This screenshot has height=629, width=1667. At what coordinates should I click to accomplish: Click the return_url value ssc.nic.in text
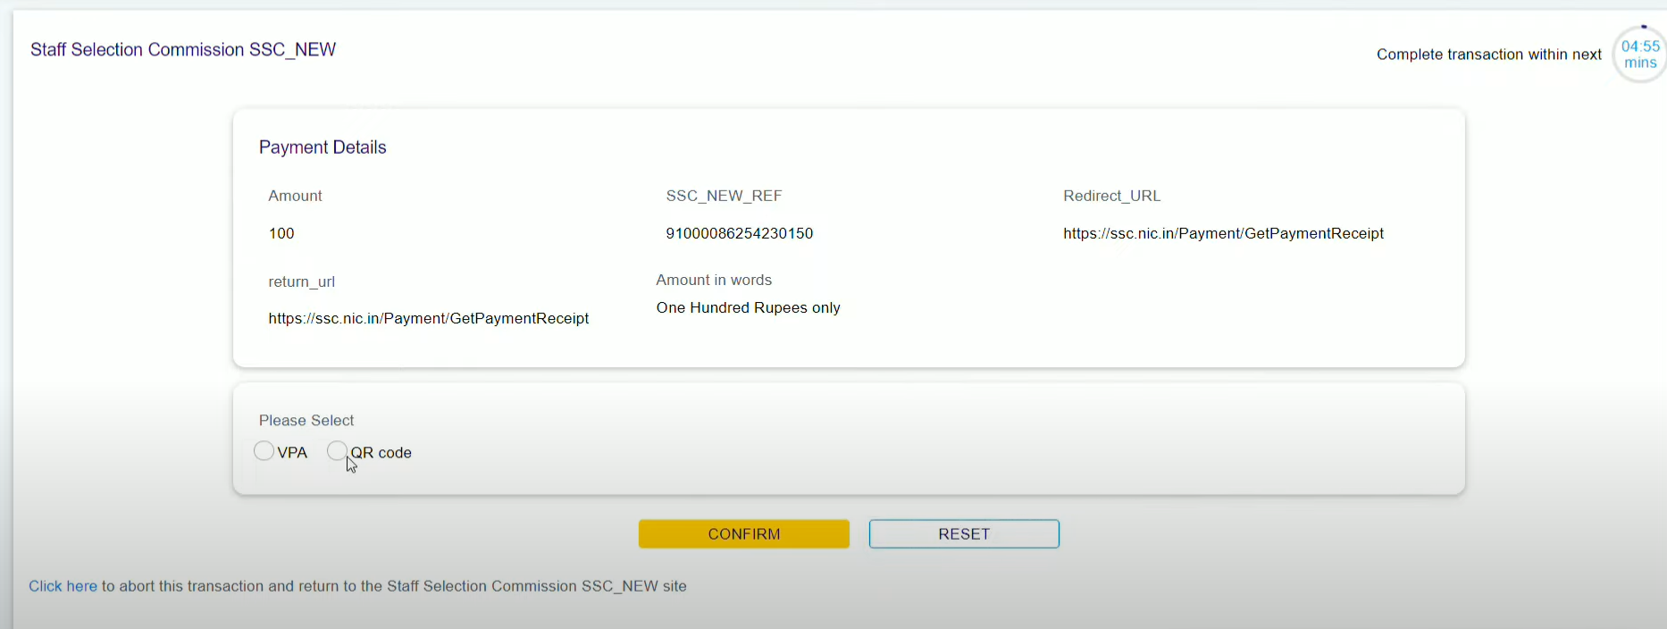coord(429,318)
